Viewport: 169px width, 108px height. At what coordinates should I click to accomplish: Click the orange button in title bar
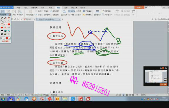pyautogui.click(x=139, y=7)
